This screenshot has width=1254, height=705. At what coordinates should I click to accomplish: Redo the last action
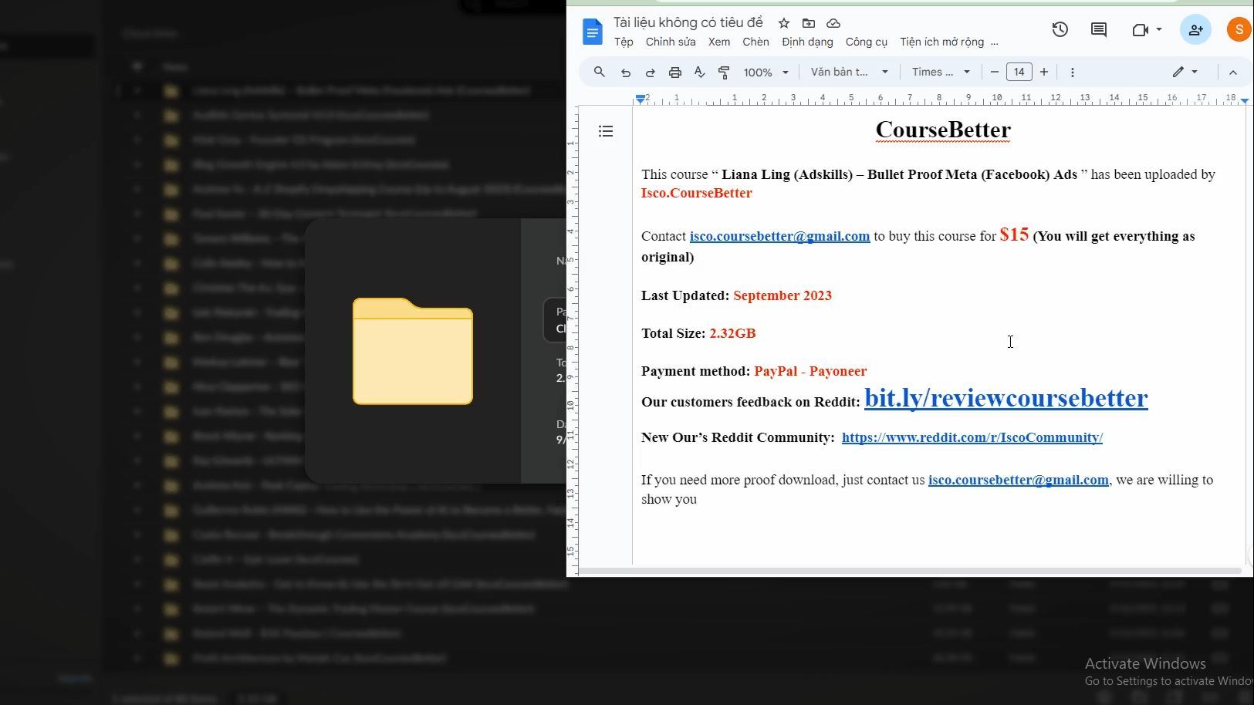[x=651, y=72]
